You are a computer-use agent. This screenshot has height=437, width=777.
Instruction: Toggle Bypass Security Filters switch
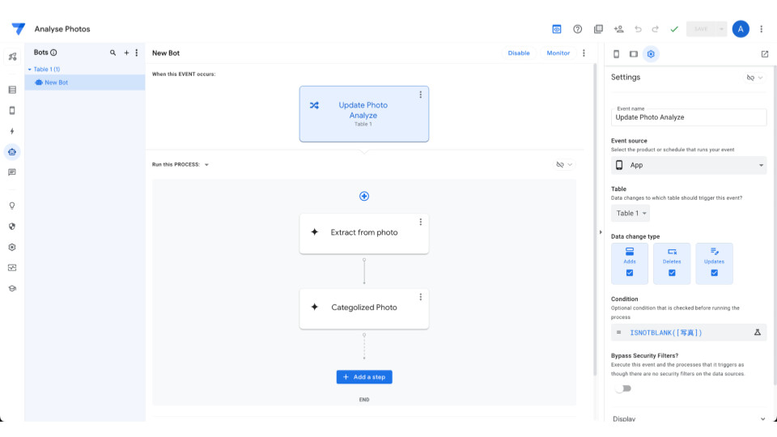[622, 388]
